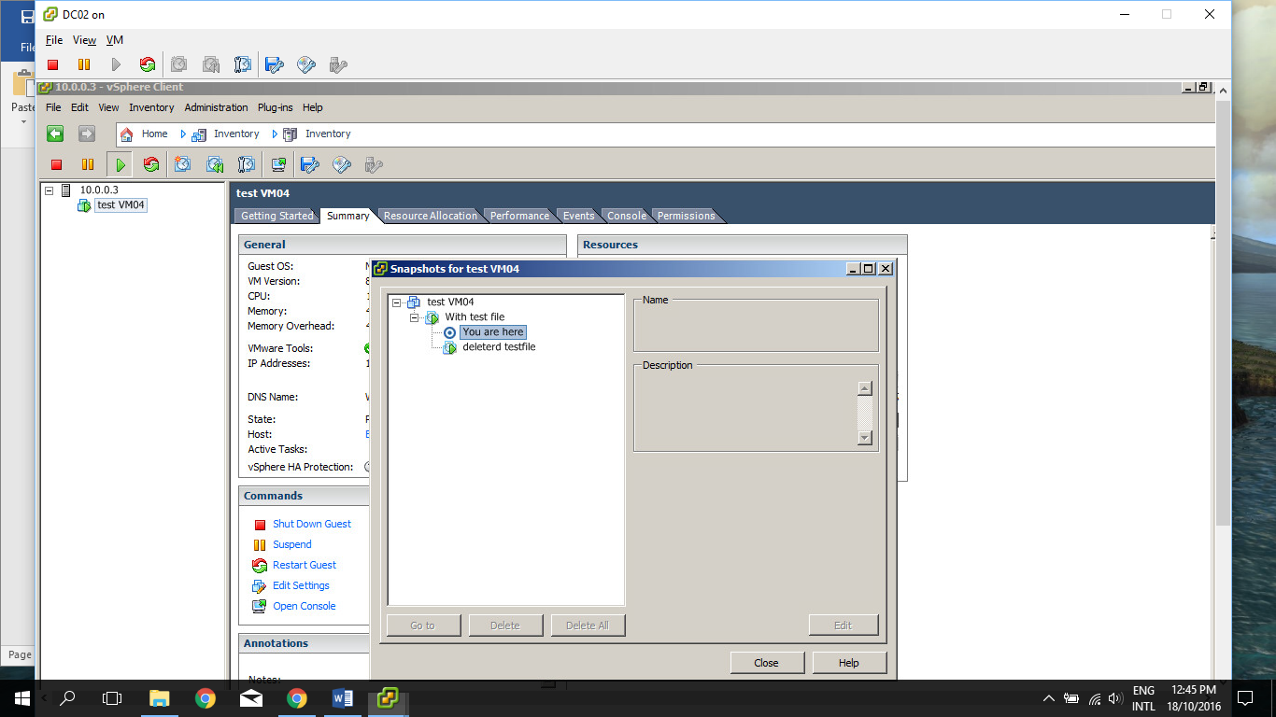Click the Help button in Snapshots dialog
Screen dimensions: 1276x717
(848, 663)
